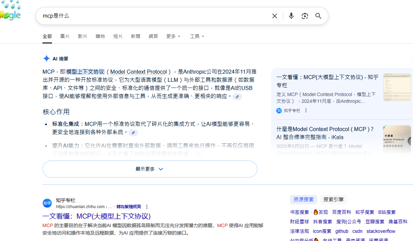This screenshot has width=413, height=241.
Task: Click 轉為繁體網頁 link
Action: [129, 207]
